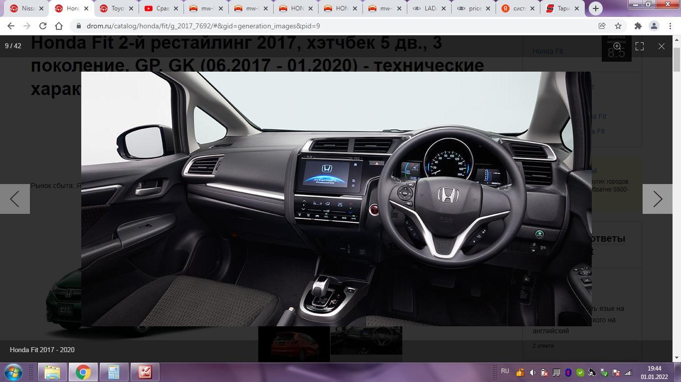681x382 pixels.
Task: Open the Chrome three-dot menu
Action: [x=670, y=26]
